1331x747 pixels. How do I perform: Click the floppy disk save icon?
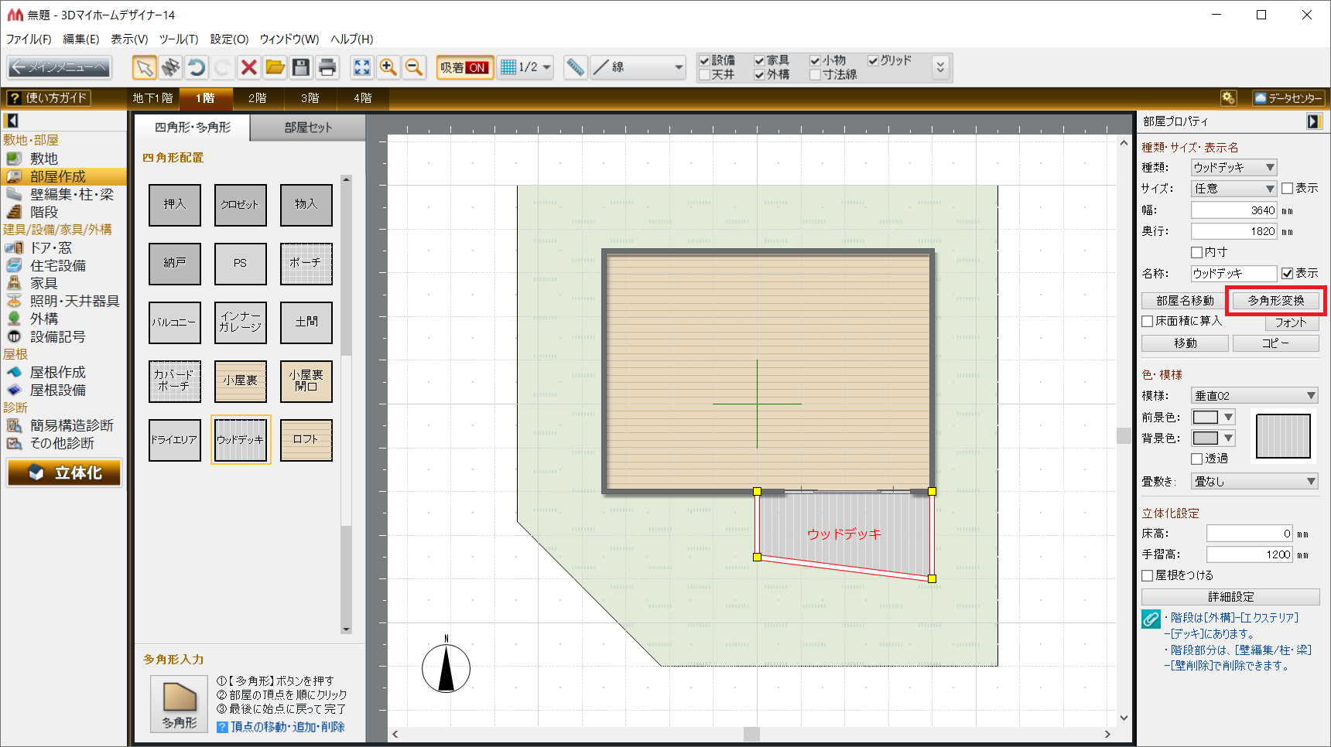301,68
